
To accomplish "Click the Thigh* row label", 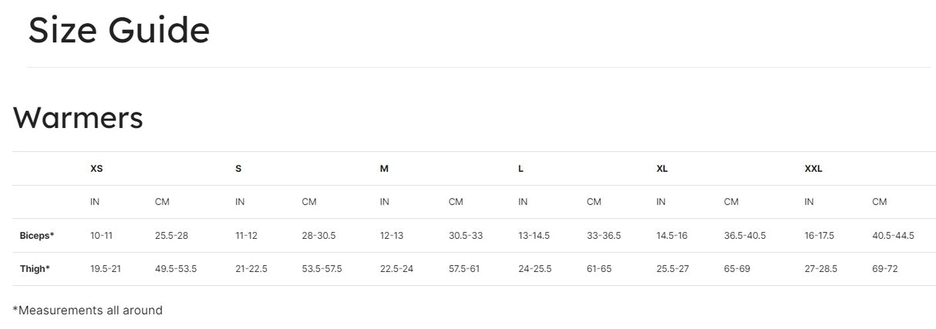I will 35,269.
